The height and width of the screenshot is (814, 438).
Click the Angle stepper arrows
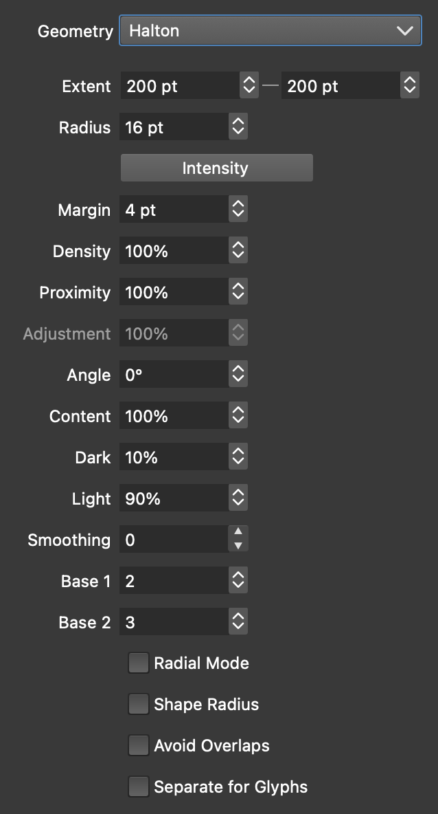click(238, 375)
